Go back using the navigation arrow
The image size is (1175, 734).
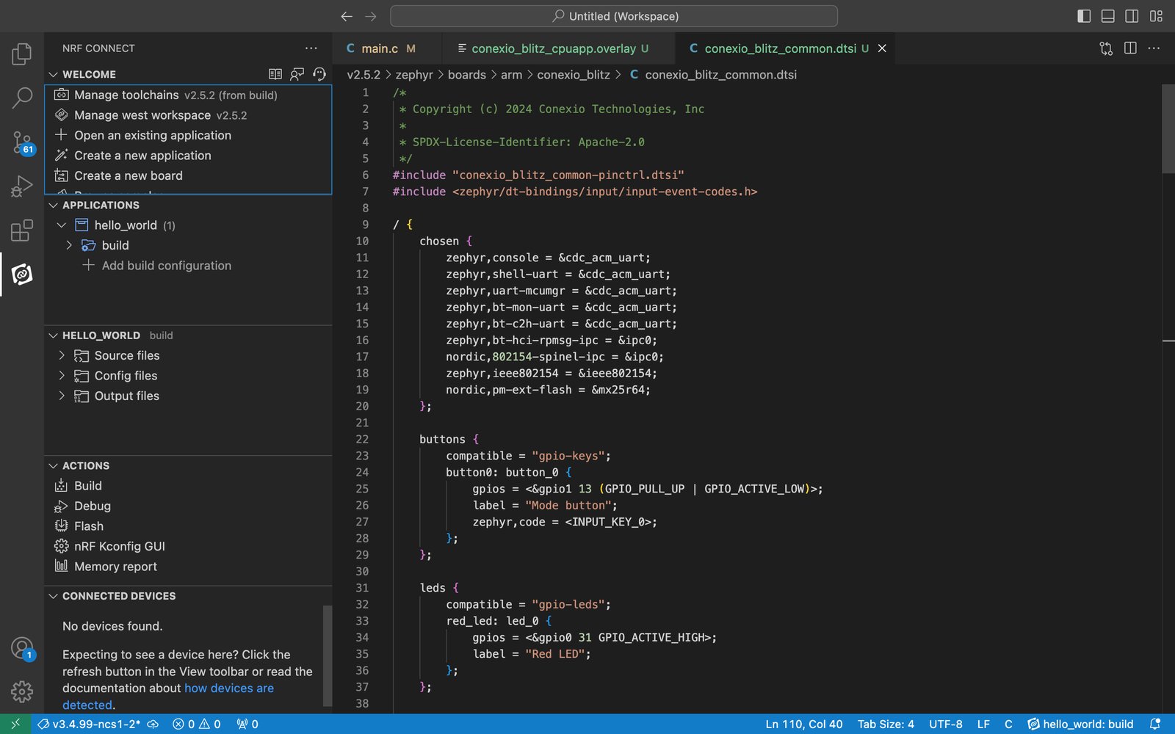347,16
